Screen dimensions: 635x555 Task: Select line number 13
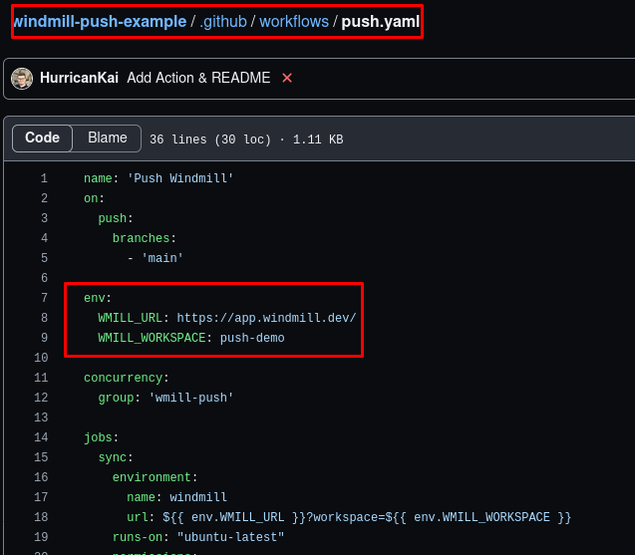coord(41,417)
